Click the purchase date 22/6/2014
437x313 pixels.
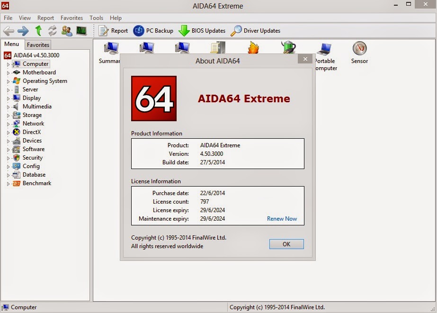pyautogui.click(x=213, y=193)
